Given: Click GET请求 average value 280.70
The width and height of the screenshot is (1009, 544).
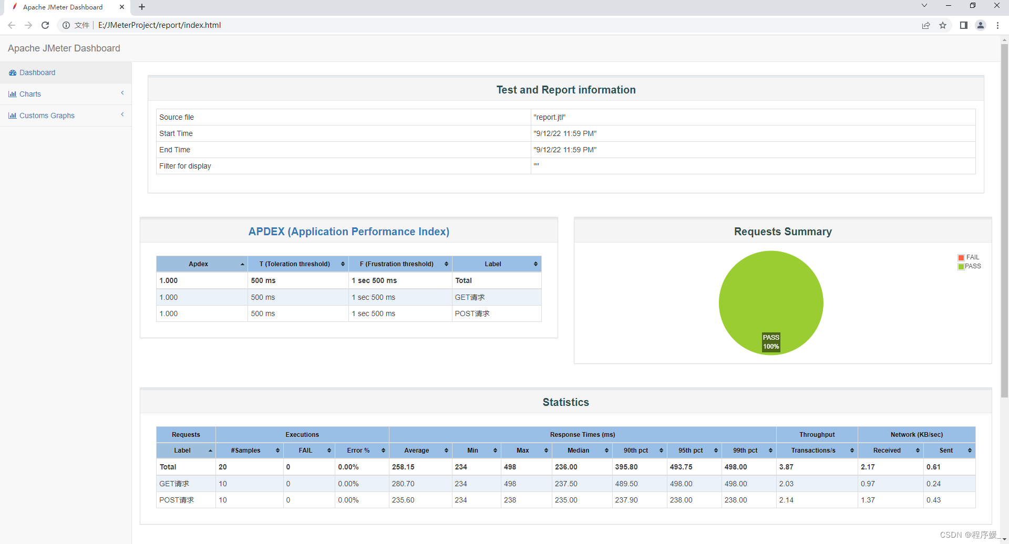Looking at the screenshot, I should [x=403, y=484].
